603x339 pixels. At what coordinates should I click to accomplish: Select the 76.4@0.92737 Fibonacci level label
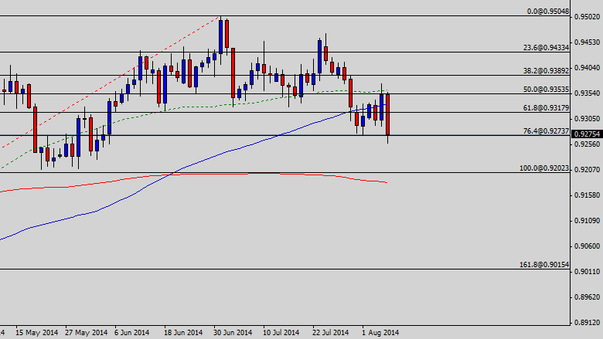[547, 131]
